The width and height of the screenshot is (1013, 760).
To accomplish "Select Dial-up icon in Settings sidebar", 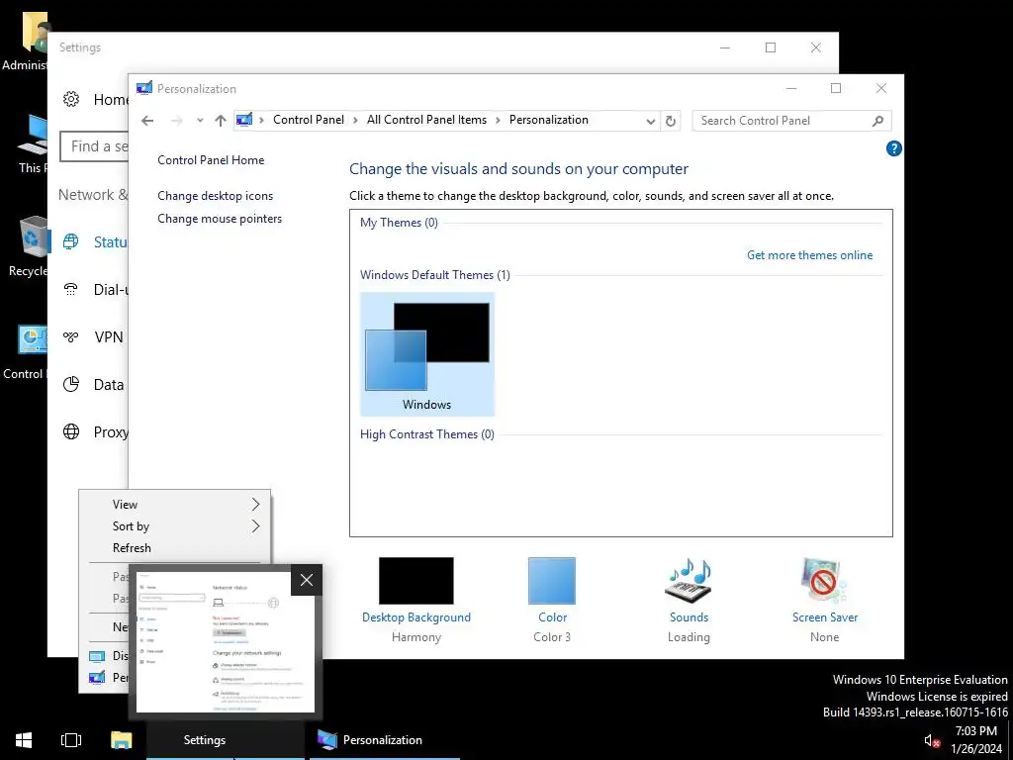I will (71, 289).
